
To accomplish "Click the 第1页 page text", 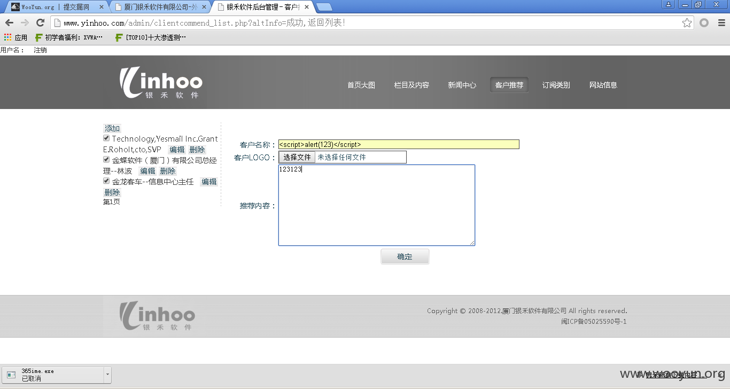I will [112, 202].
